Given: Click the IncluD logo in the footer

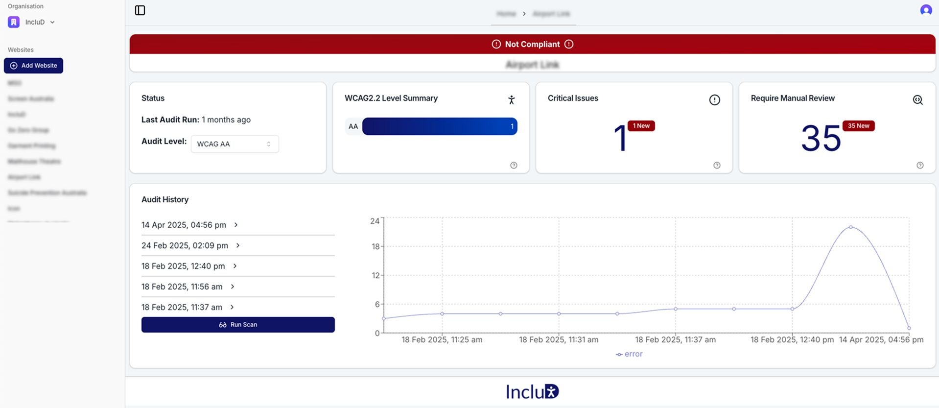Looking at the screenshot, I should coord(532,391).
